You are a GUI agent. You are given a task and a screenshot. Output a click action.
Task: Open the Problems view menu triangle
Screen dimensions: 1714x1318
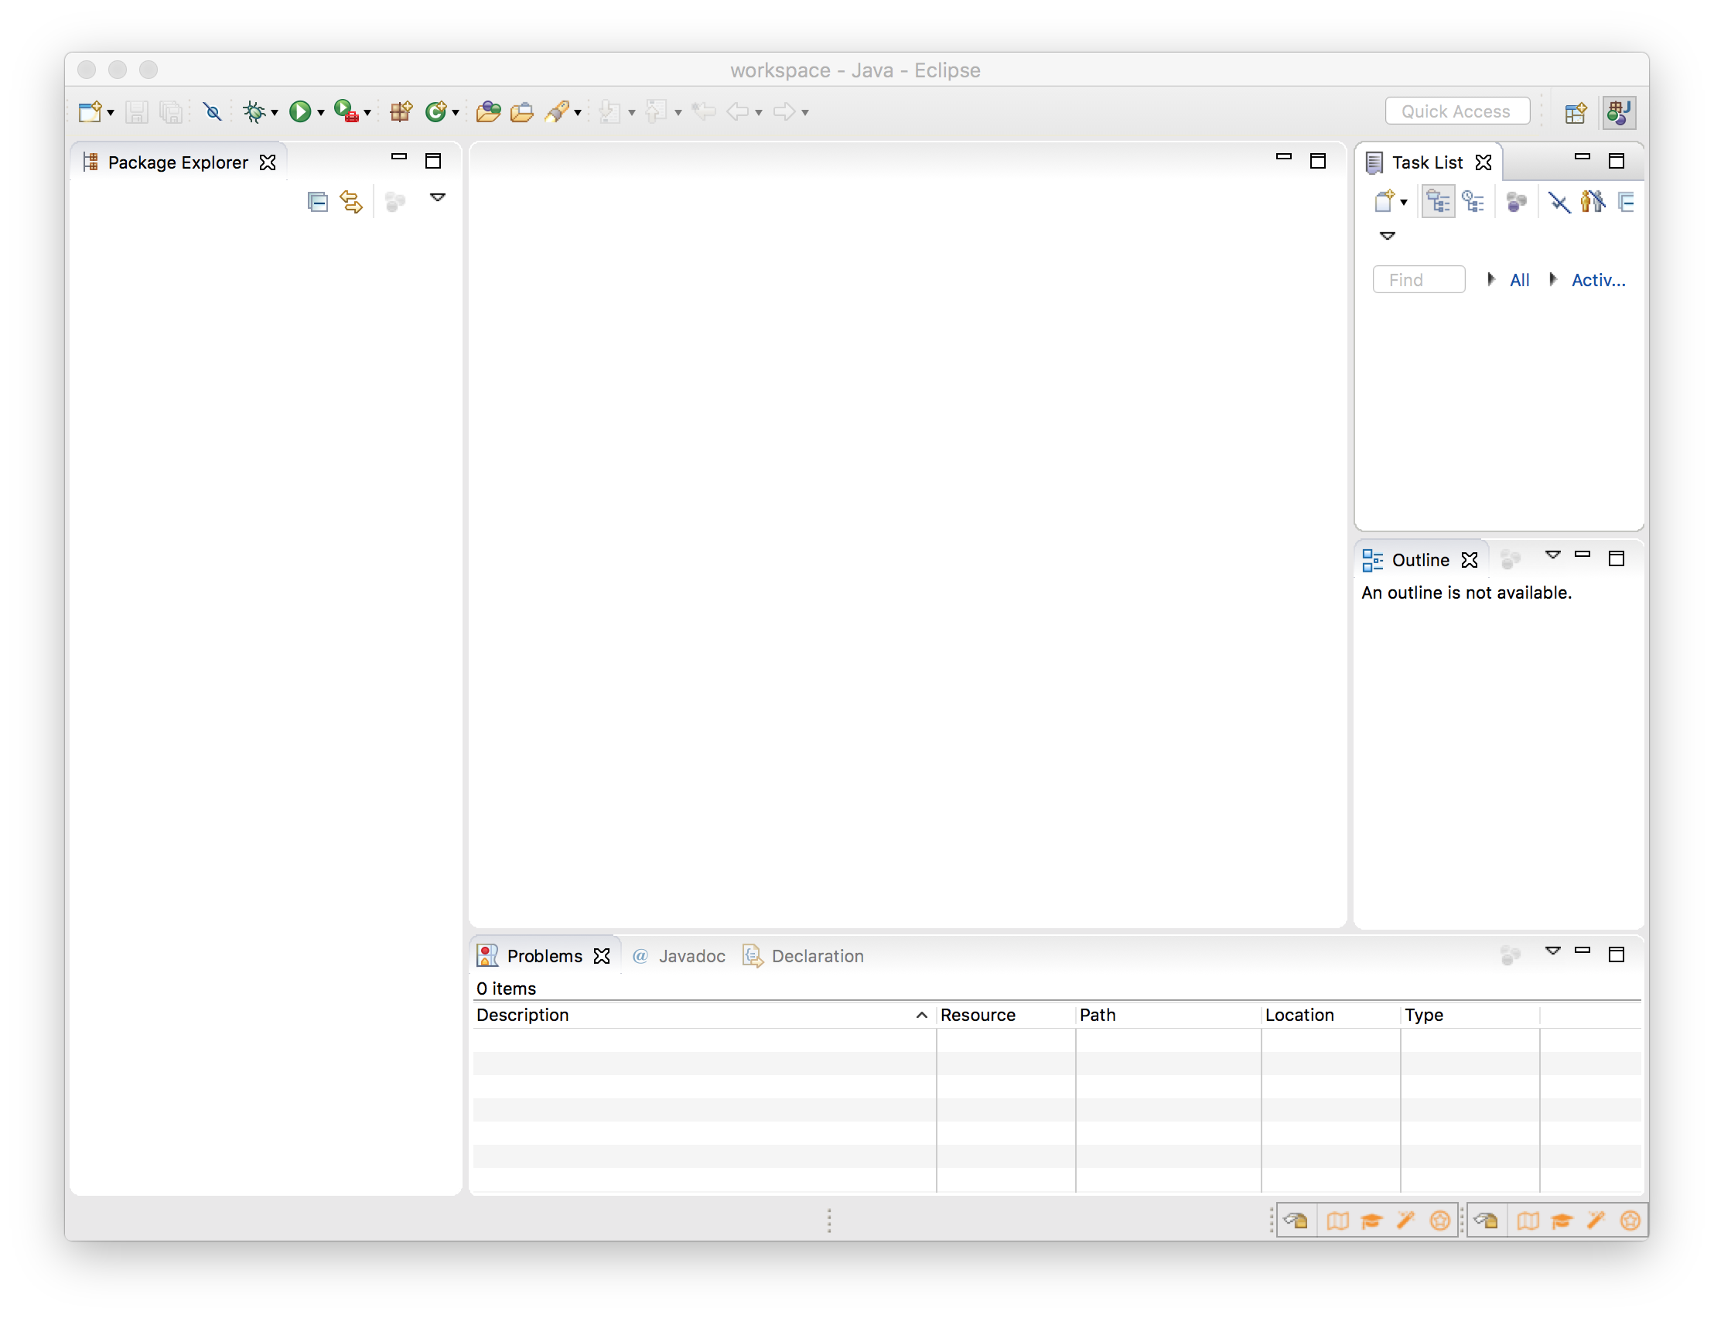click(1552, 951)
